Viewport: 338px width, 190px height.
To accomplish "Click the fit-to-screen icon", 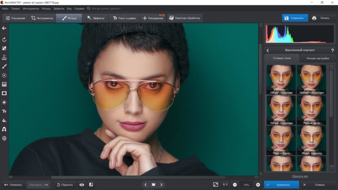I will [215, 185].
